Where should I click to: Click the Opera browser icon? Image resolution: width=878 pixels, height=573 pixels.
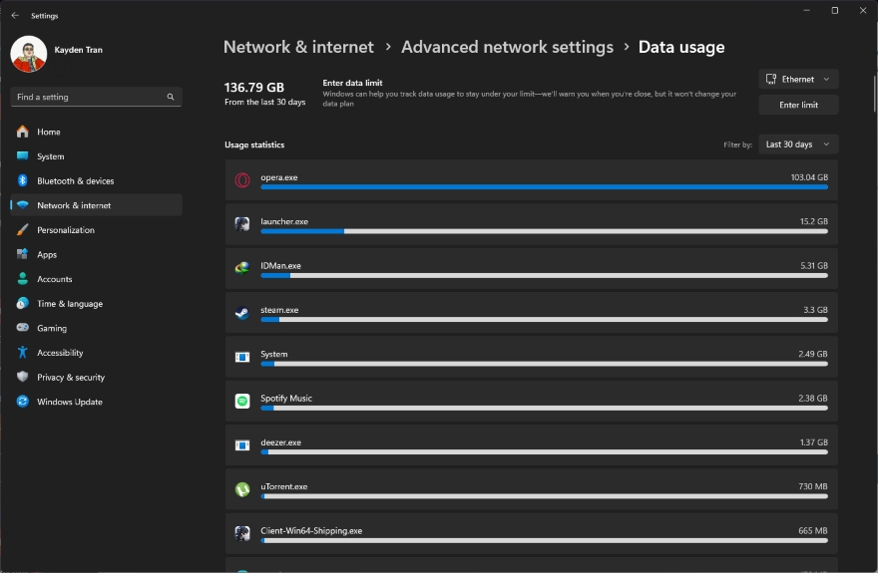(241, 180)
